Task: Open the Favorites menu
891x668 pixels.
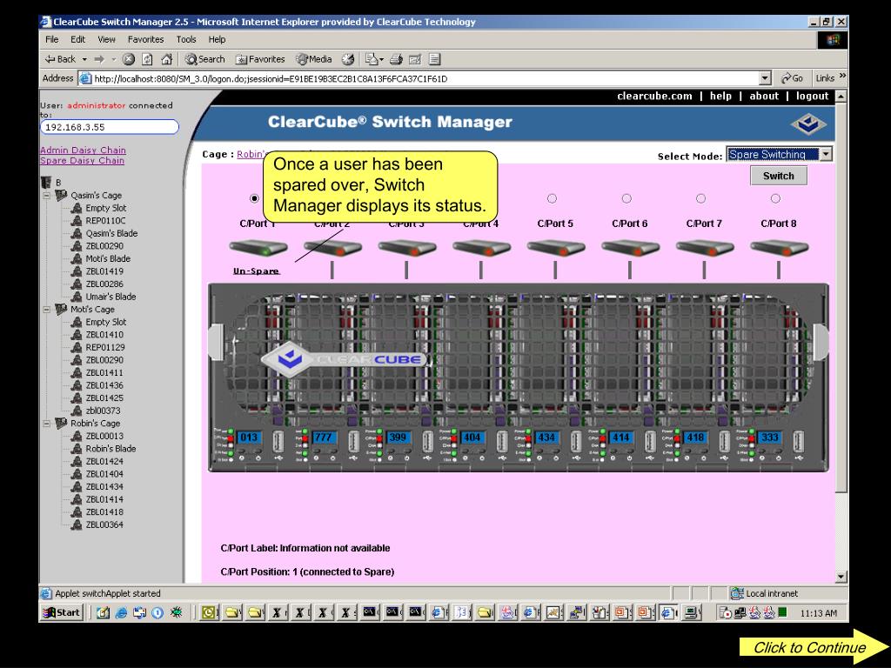Action: pos(145,39)
